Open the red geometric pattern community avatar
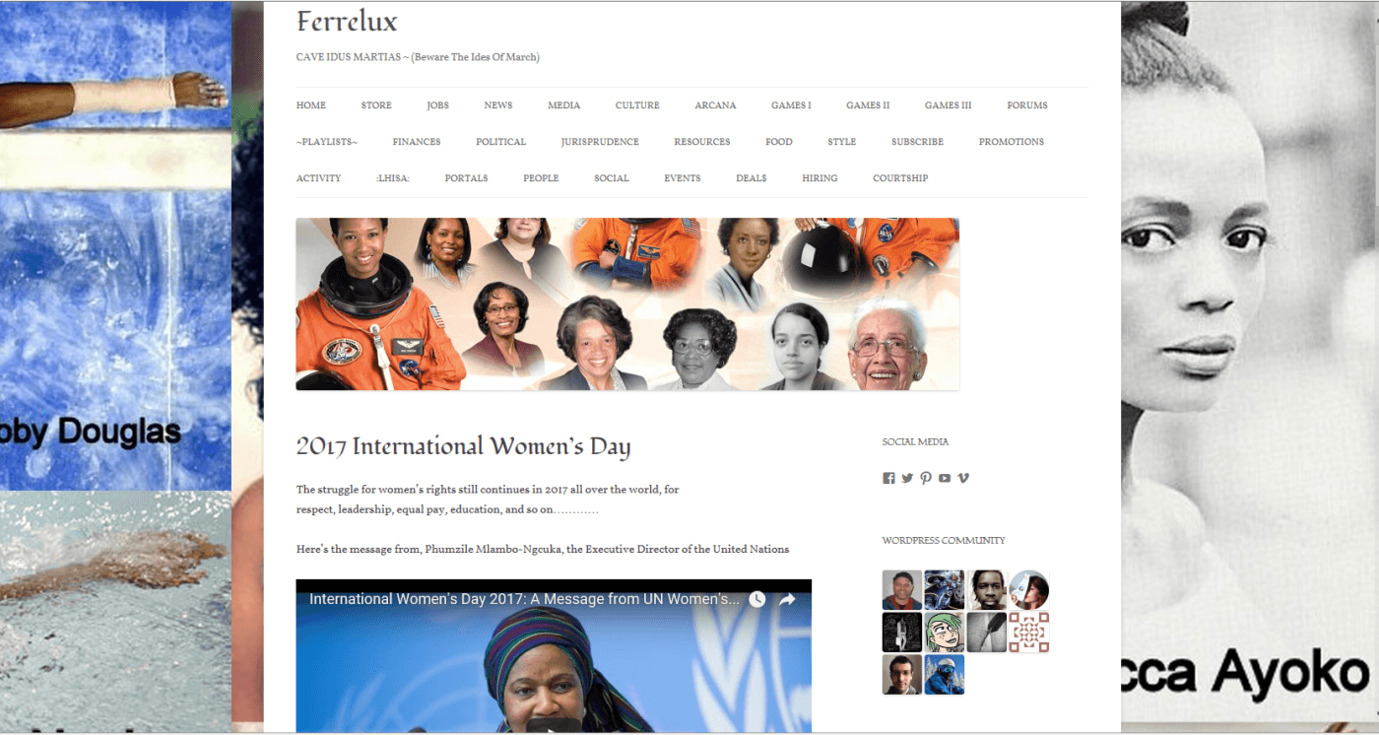This screenshot has width=1379, height=735. pyautogui.click(x=1028, y=633)
